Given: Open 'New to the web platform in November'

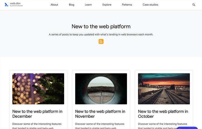Looking at the screenshot, I should [100, 114].
